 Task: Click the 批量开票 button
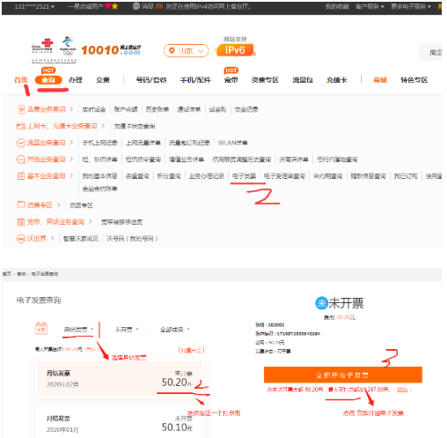coord(191,350)
